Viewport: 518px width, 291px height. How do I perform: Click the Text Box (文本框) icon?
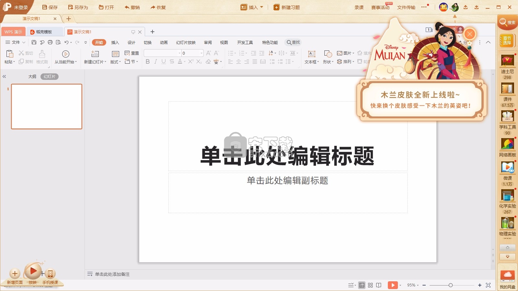(312, 54)
